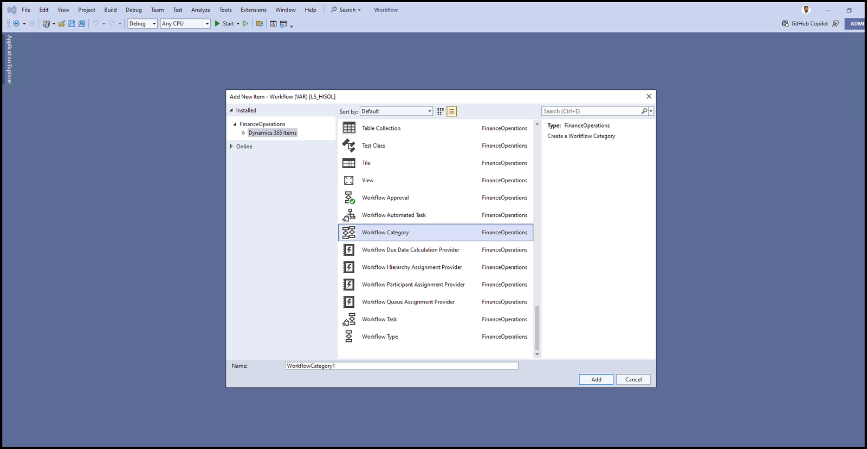Open the Build menu
Viewport: 867px width, 449px height.
tap(111, 10)
